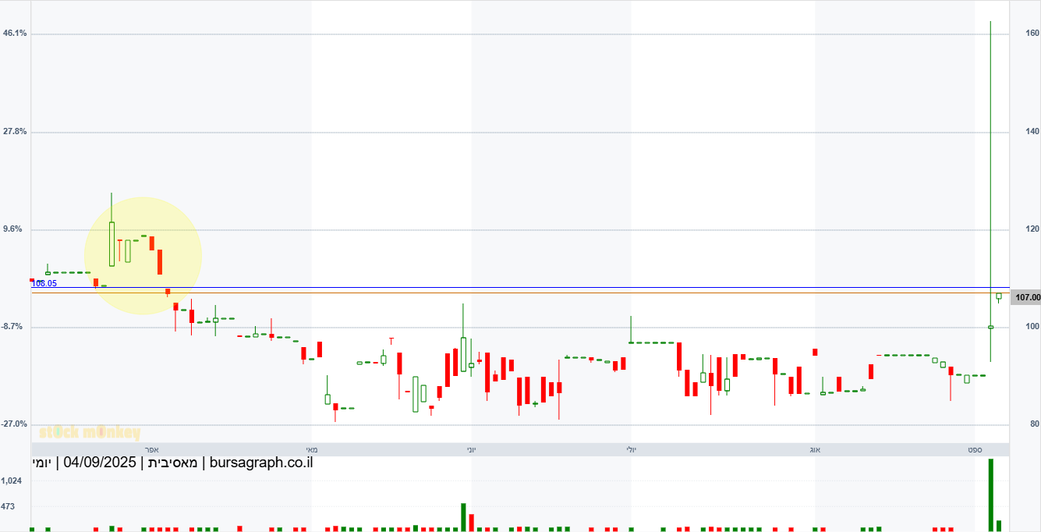
Task: Click the יולי month label on timeline
Action: [x=631, y=450]
